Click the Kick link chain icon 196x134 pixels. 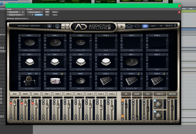(x=36, y=74)
